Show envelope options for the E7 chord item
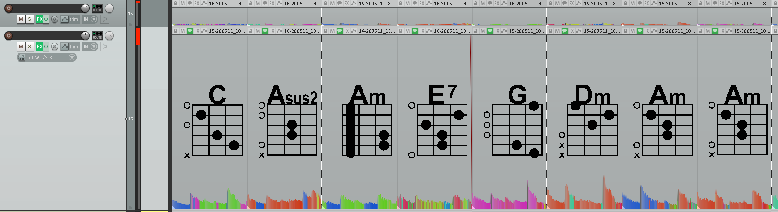This screenshot has height=212, width=778. [x=429, y=31]
